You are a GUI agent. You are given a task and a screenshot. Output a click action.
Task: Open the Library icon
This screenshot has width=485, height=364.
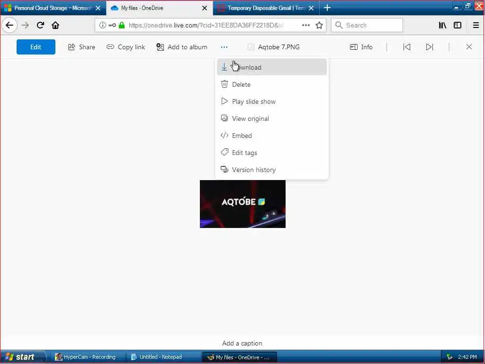tap(443, 26)
